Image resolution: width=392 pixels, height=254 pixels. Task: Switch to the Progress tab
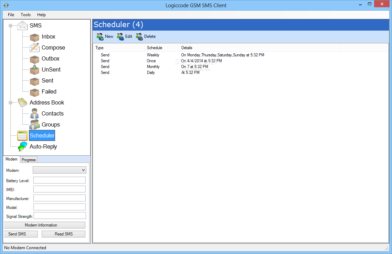[x=29, y=160]
